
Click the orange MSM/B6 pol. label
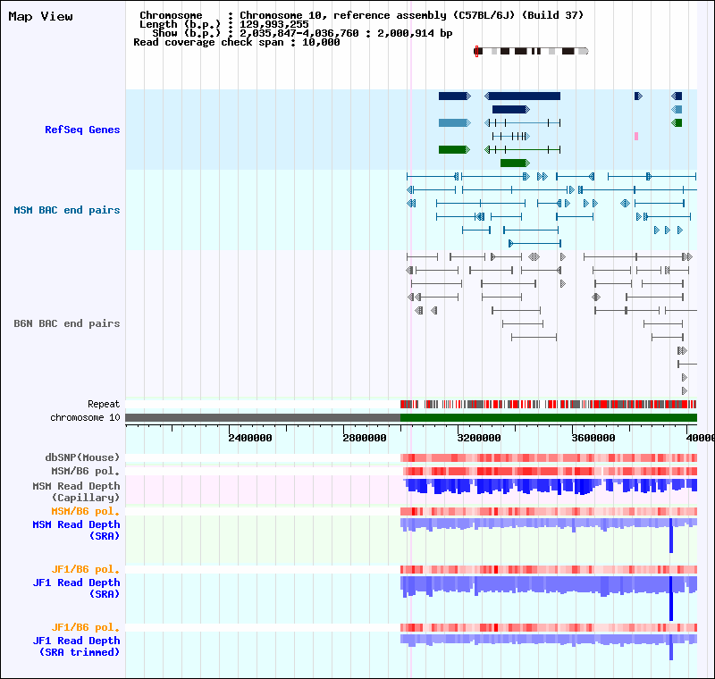point(85,511)
